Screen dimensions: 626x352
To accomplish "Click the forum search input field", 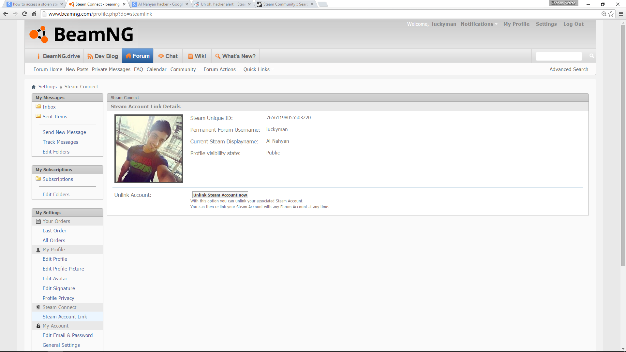I will coord(559,56).
